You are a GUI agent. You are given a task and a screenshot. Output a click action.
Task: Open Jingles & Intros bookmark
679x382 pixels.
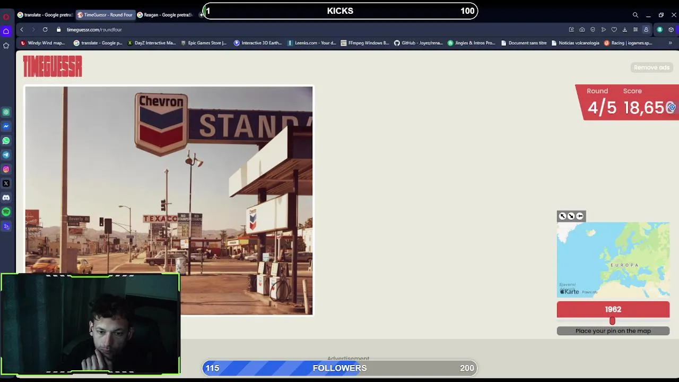click(x=472, y=43)
